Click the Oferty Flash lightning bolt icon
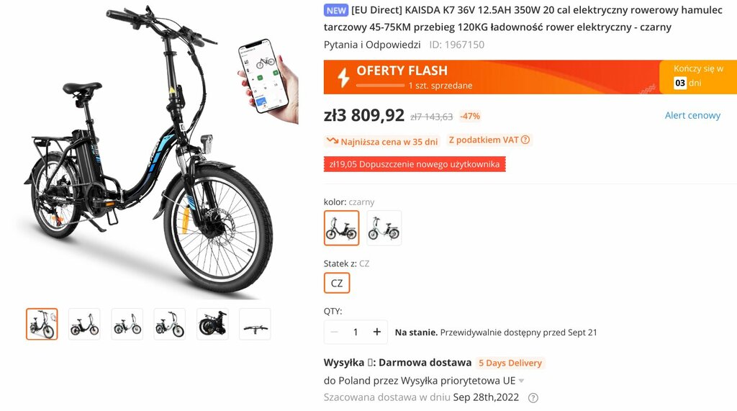The height and width of the screenshot is (411, 737). [x=343, y=78]
